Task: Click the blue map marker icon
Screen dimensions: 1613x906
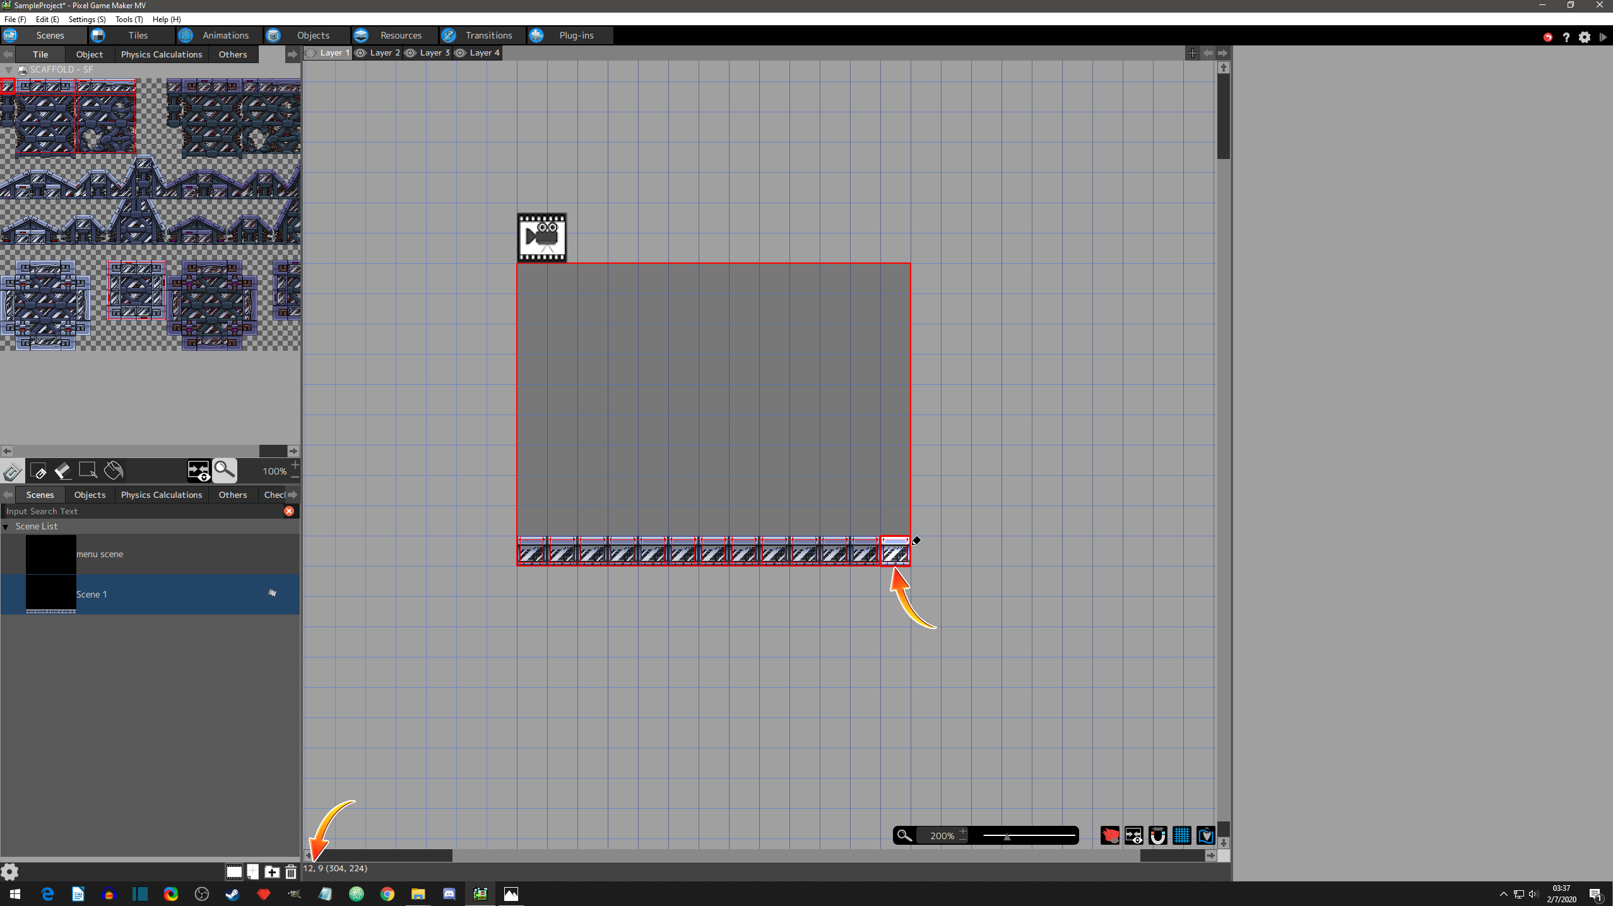Action: click(x=1205, y=835)
